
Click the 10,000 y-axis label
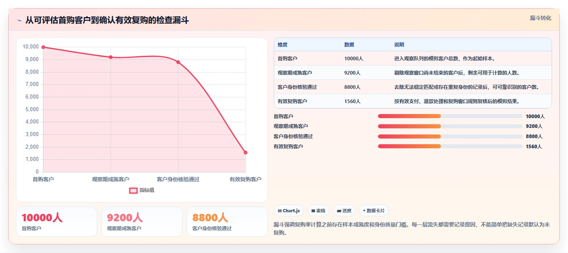31,47
